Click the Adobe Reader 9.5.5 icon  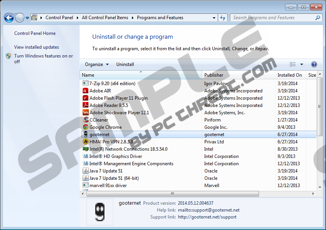[x=86, y=105]
